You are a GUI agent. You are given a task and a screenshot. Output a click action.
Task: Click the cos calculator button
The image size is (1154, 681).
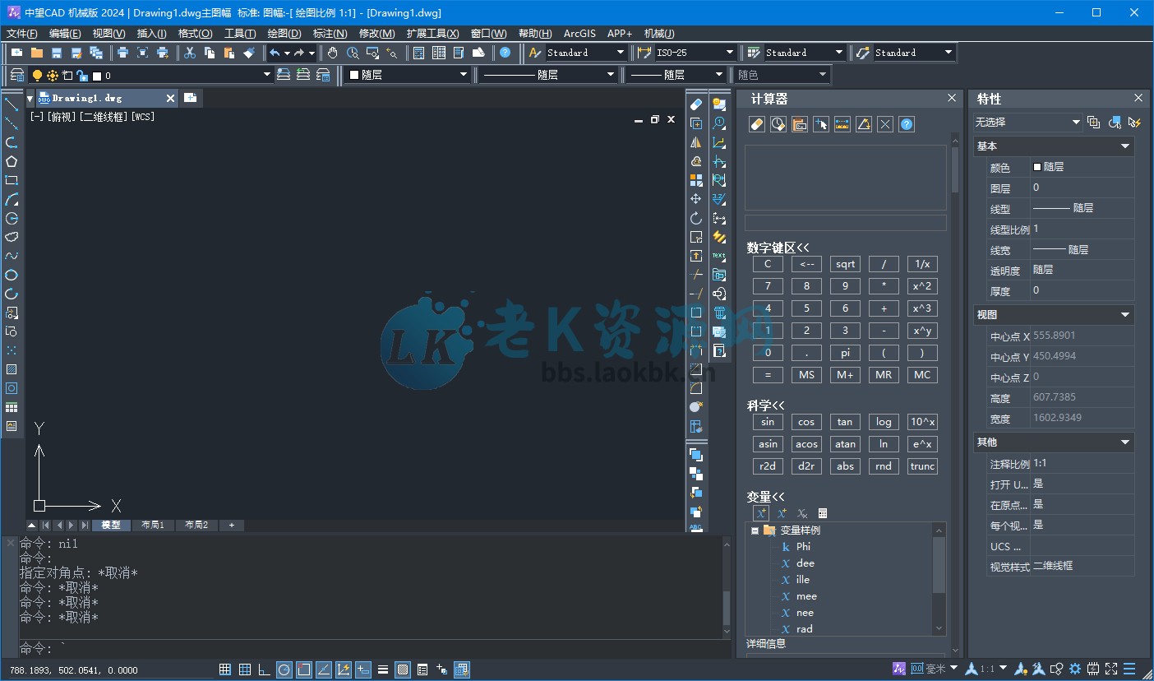[806, 422]
